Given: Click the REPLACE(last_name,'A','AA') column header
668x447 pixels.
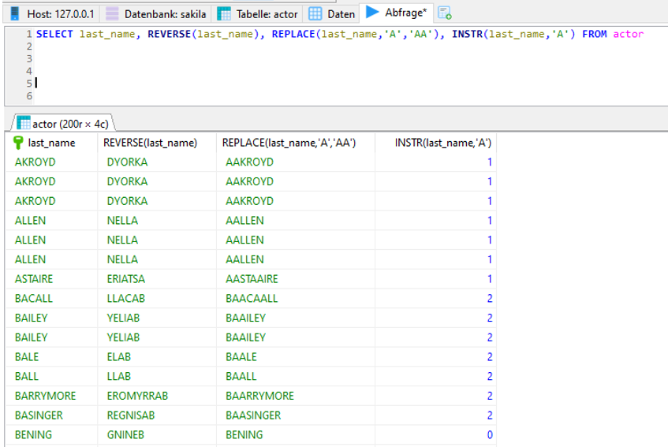Looking at the screenshot, I should click(289, 143).
